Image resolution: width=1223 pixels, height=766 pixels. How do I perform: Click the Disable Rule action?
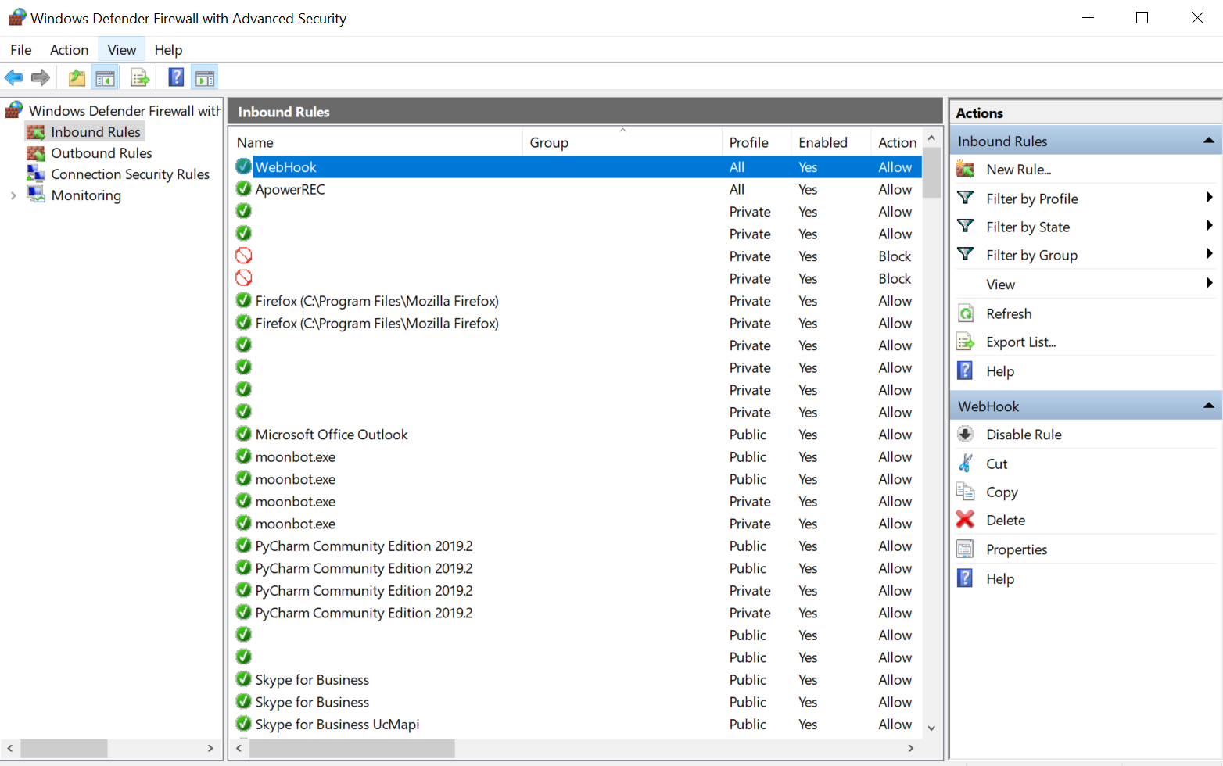click(x=1024, y=435)
